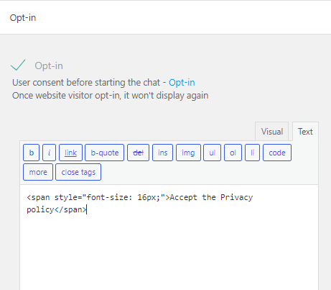Add unordered list with ul button
This screenshot has width=331, height=290.
pyautogui.click(x=212, y=153)
